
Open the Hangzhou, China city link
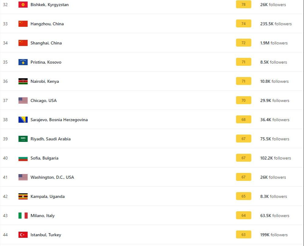[x=47, y=24]
